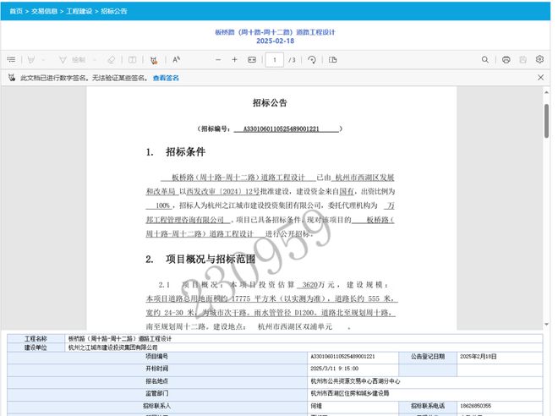558x416 pixels.
Task: Click the 招标公告 document heading
Action: pyautogui.click(x=270, y=103)
